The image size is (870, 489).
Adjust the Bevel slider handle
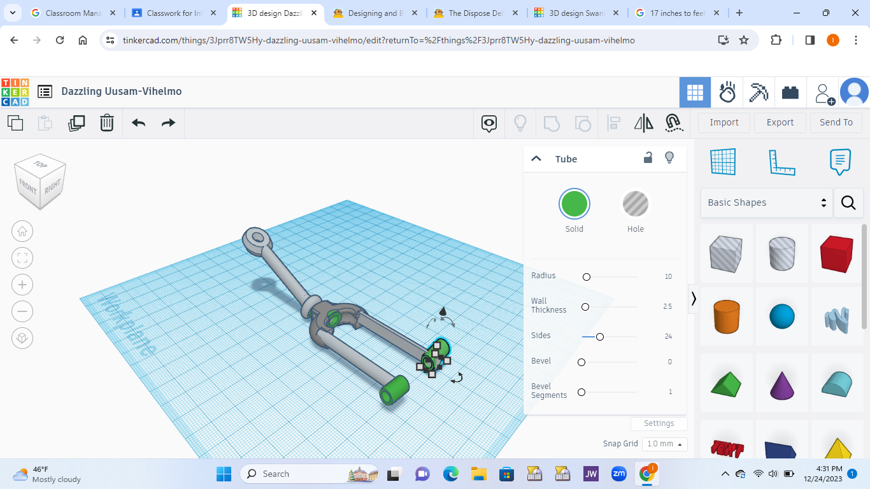point(581,362)
